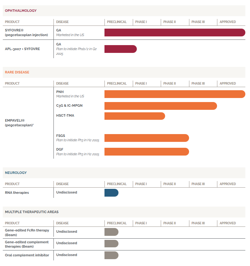Screen dimensions: 250x266
Task: Click the Gene-edited FcRn therapy gray bar
Action: tap(111, 232)
